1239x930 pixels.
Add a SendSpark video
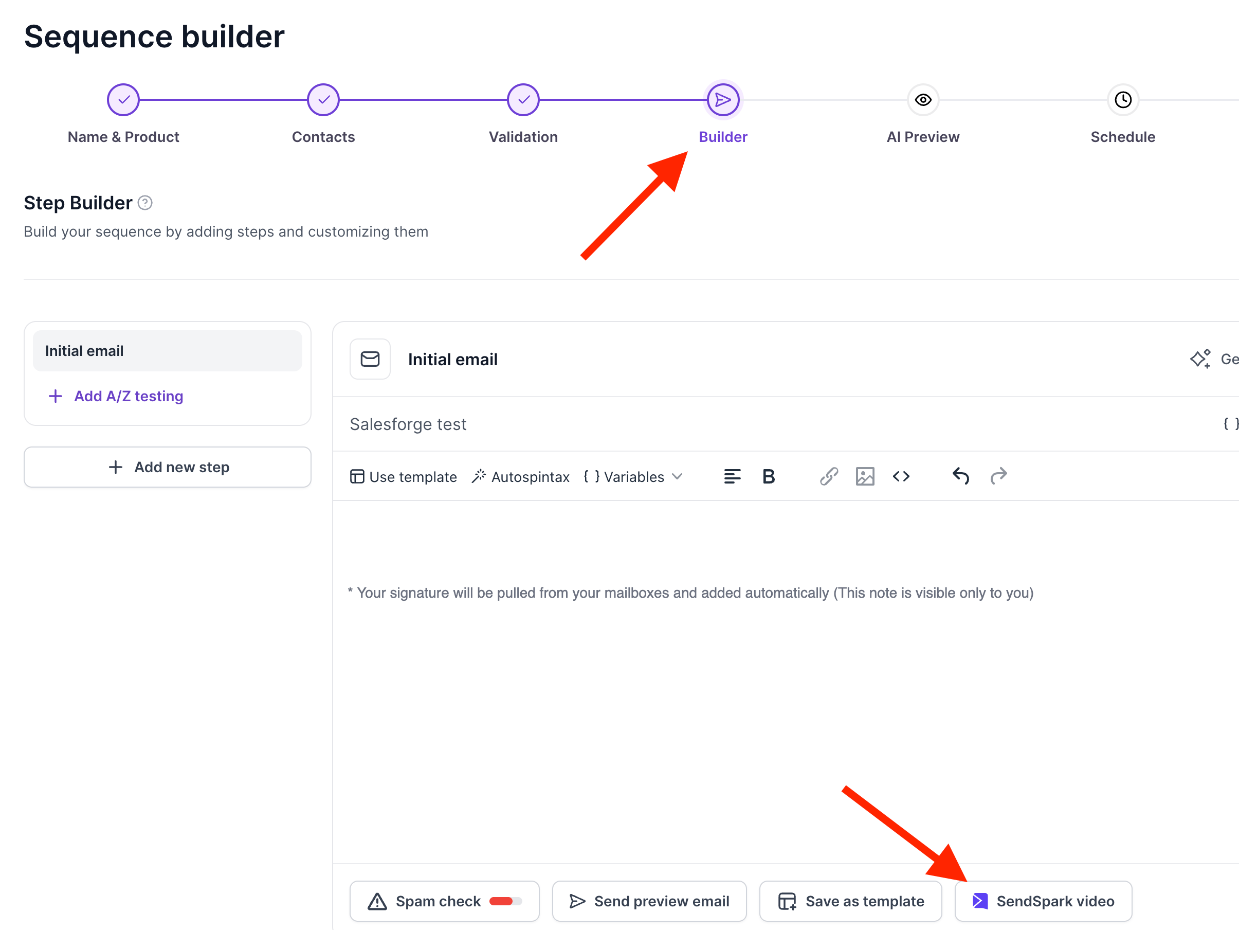coord(1043,901)
